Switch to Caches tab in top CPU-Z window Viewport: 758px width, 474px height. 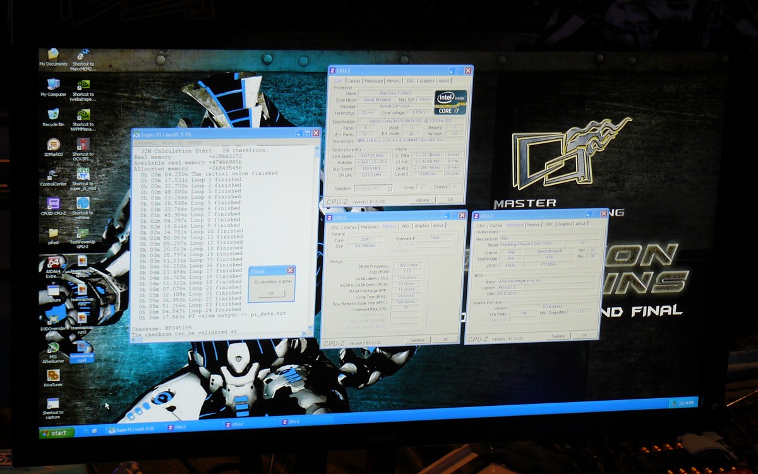point(354,81)
